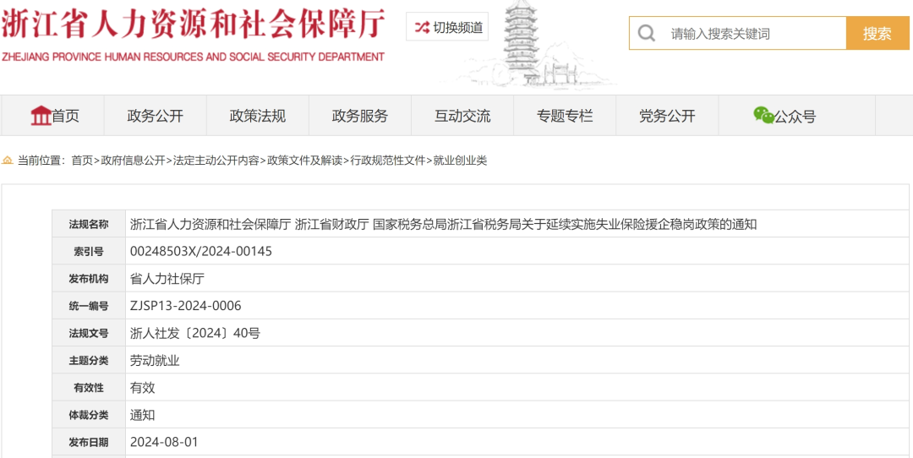Type in the 请输入搜索关键词 field

point(752,34)
